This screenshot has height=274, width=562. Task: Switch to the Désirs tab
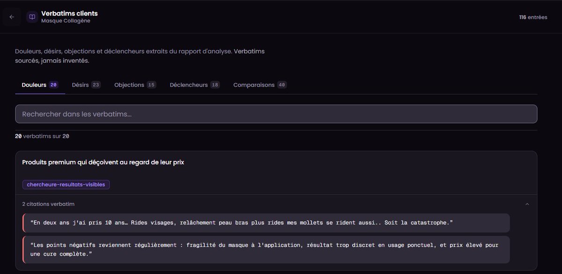point(86,85)
